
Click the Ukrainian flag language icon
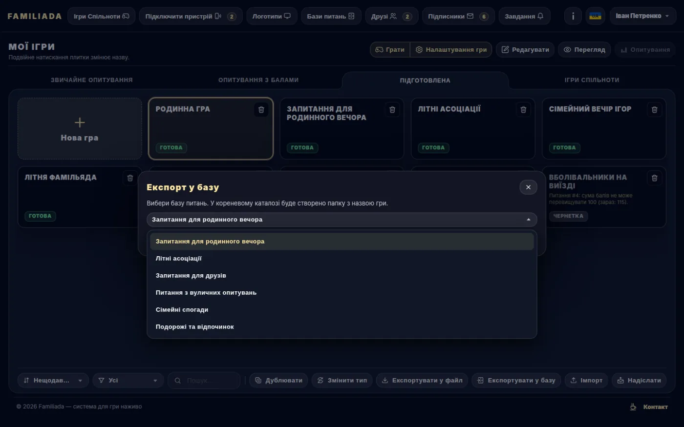coord(595,16)
